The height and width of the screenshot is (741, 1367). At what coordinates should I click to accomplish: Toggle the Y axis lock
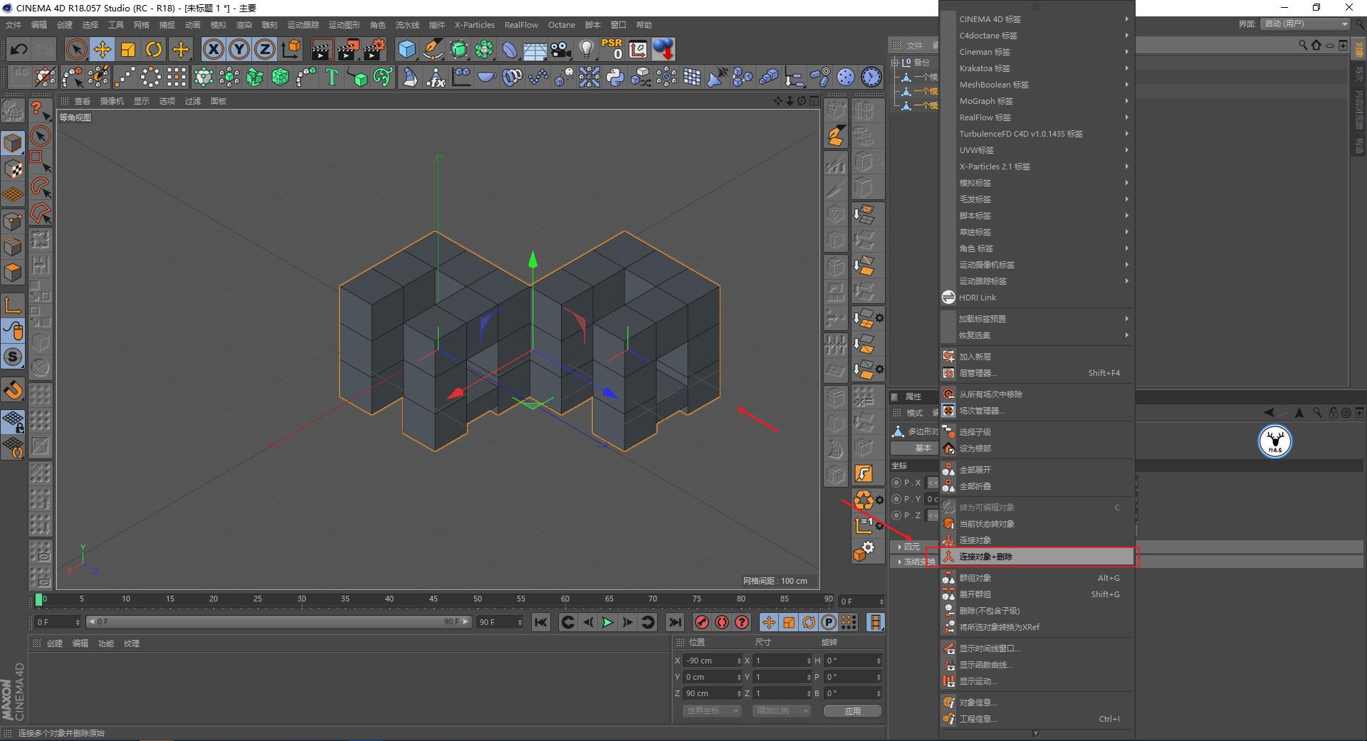point(239,49)
